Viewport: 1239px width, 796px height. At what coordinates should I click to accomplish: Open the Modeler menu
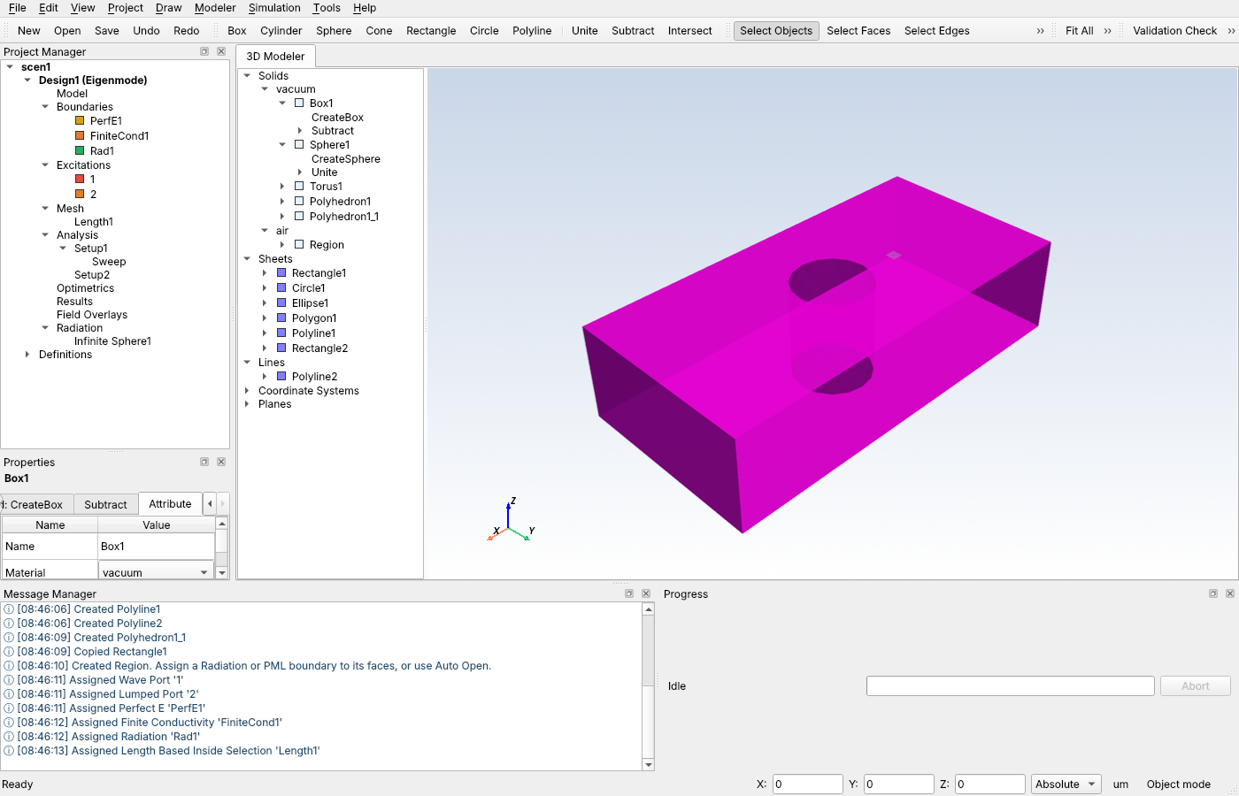(215, 8)
